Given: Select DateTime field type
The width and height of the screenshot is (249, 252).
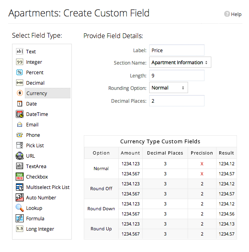Looking at the screenshot, I should [x=37, y=114].
